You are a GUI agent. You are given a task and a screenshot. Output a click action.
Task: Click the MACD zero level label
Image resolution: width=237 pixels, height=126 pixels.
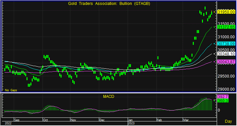[219, 110]
